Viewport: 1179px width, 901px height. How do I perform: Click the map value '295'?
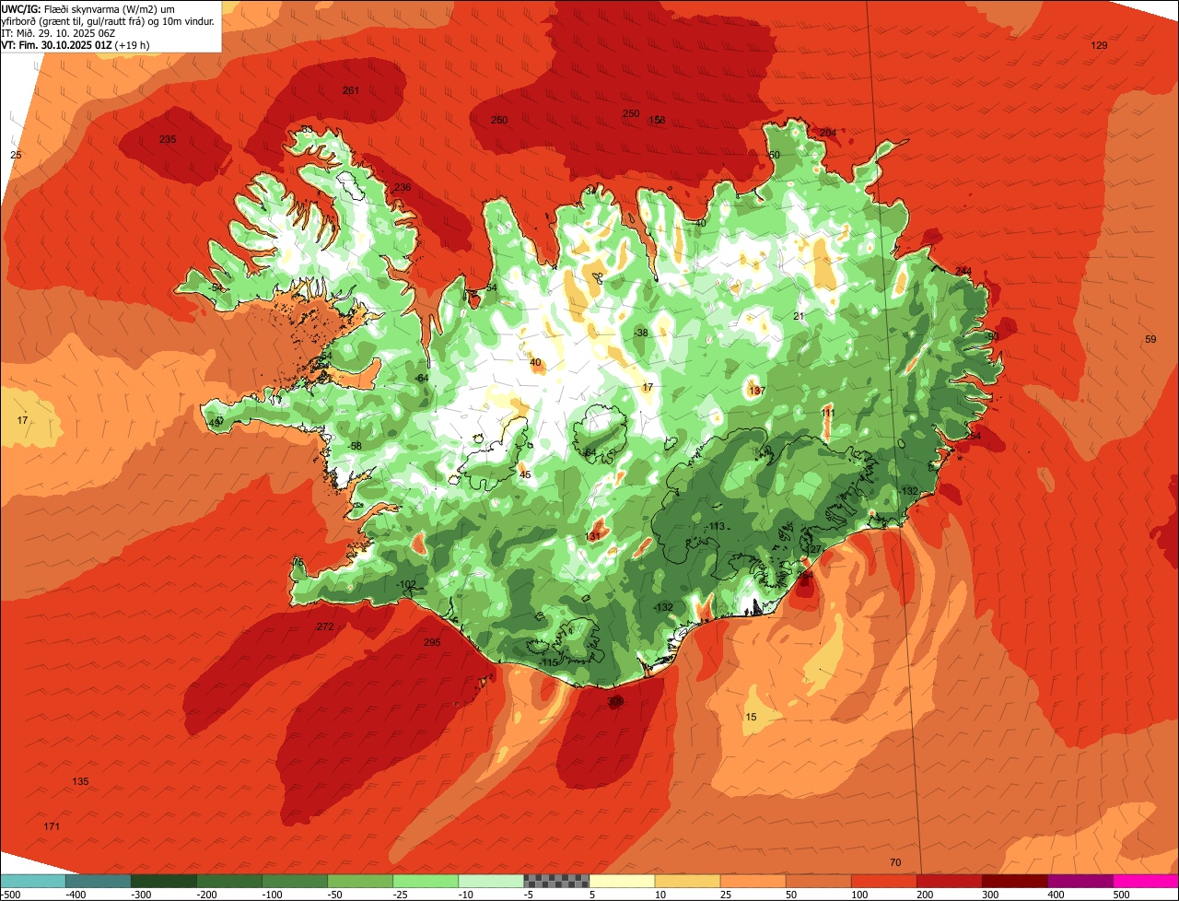[x=432, y=642]
